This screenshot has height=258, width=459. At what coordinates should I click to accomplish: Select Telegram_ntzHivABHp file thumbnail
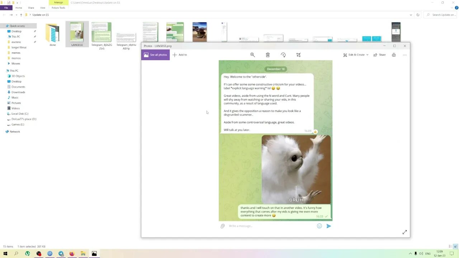(x=126, y=40)
